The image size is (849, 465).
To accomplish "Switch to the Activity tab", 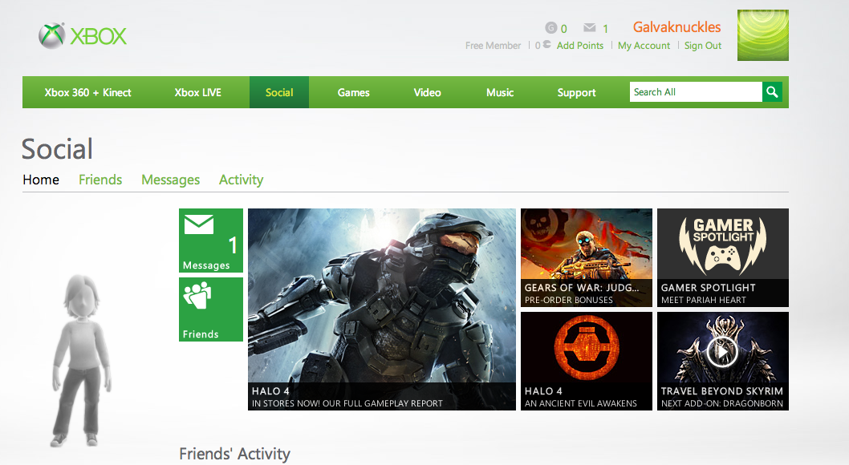I will point(241,180).
